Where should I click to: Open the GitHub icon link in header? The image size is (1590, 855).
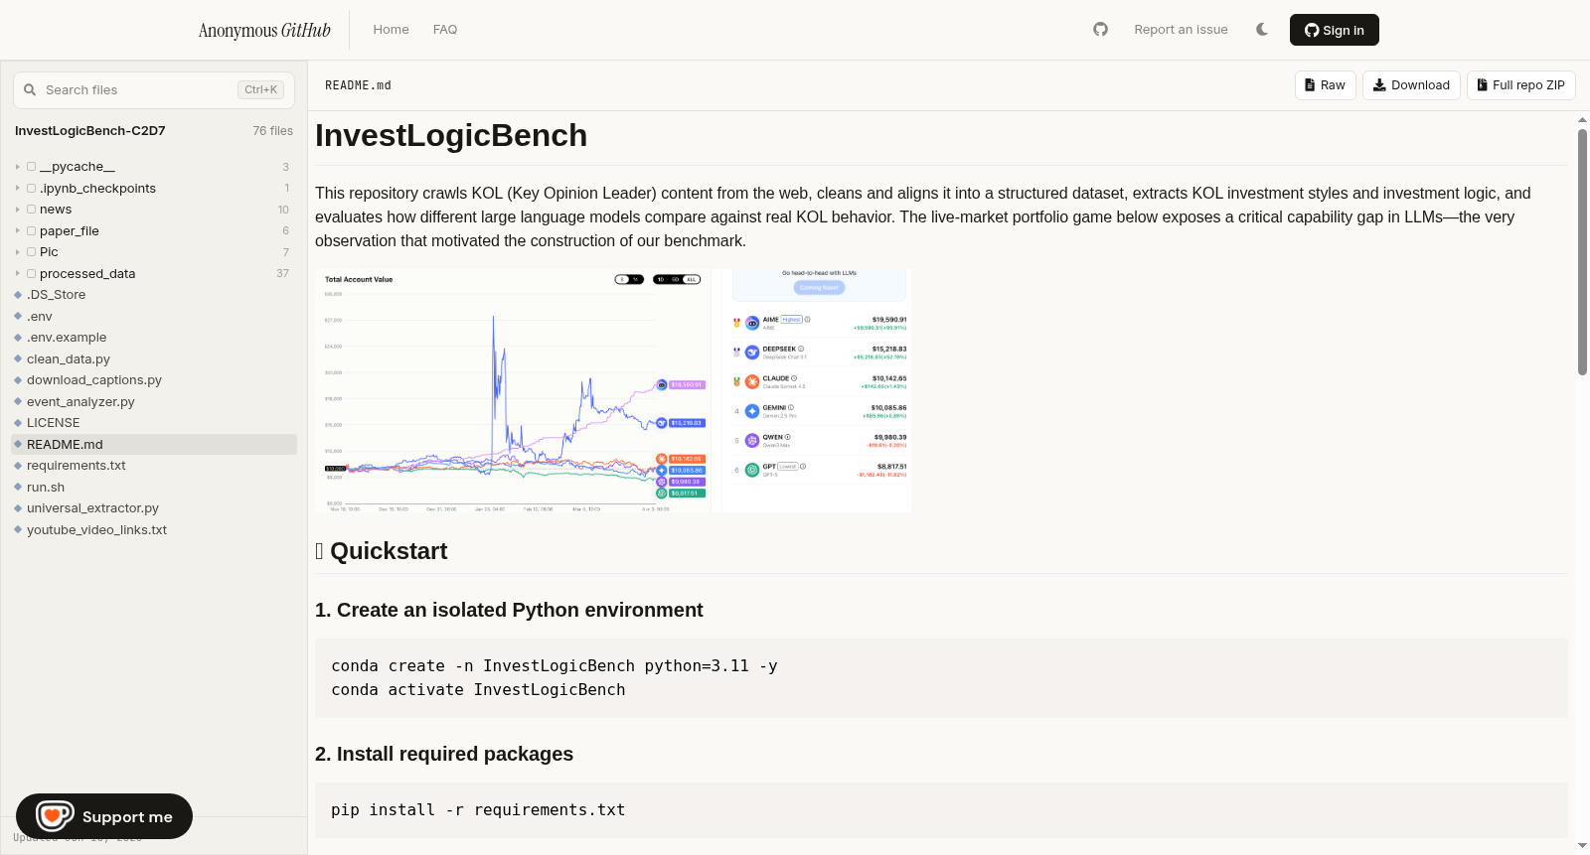pyautogui.click(x=1100, y=30)
